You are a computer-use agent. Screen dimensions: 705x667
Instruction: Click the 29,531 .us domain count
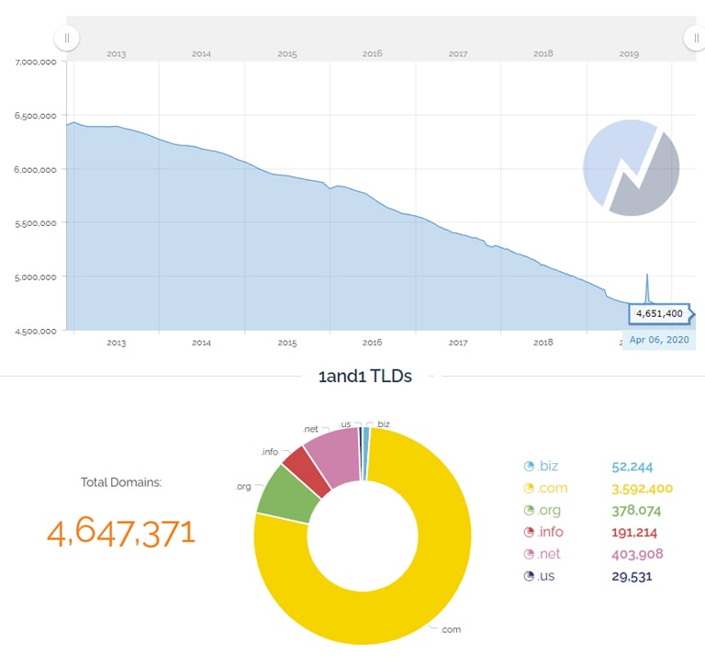[x=632, y=577]
